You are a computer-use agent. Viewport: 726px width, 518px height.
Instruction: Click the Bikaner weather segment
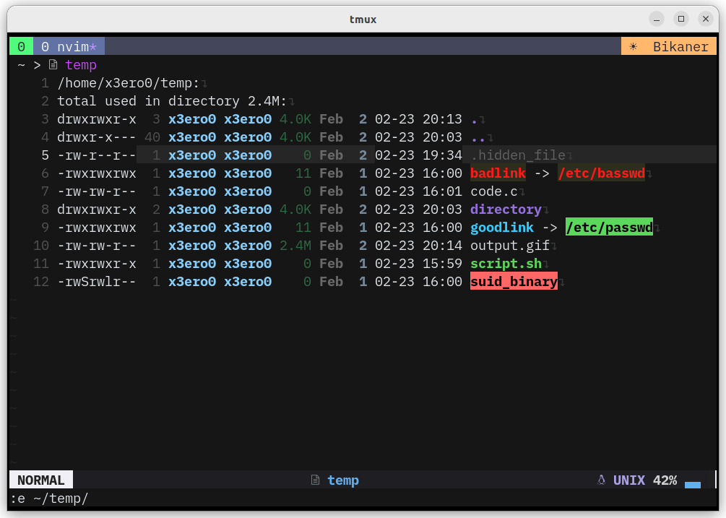[x=669, y=47]
